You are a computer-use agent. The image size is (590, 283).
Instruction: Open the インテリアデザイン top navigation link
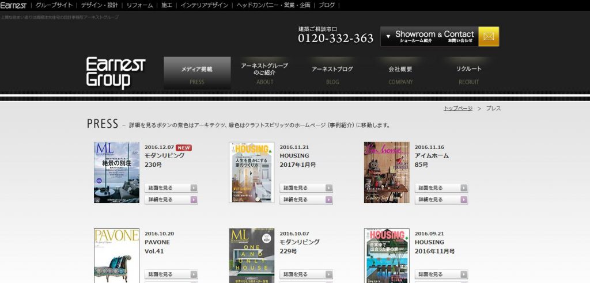204,5
